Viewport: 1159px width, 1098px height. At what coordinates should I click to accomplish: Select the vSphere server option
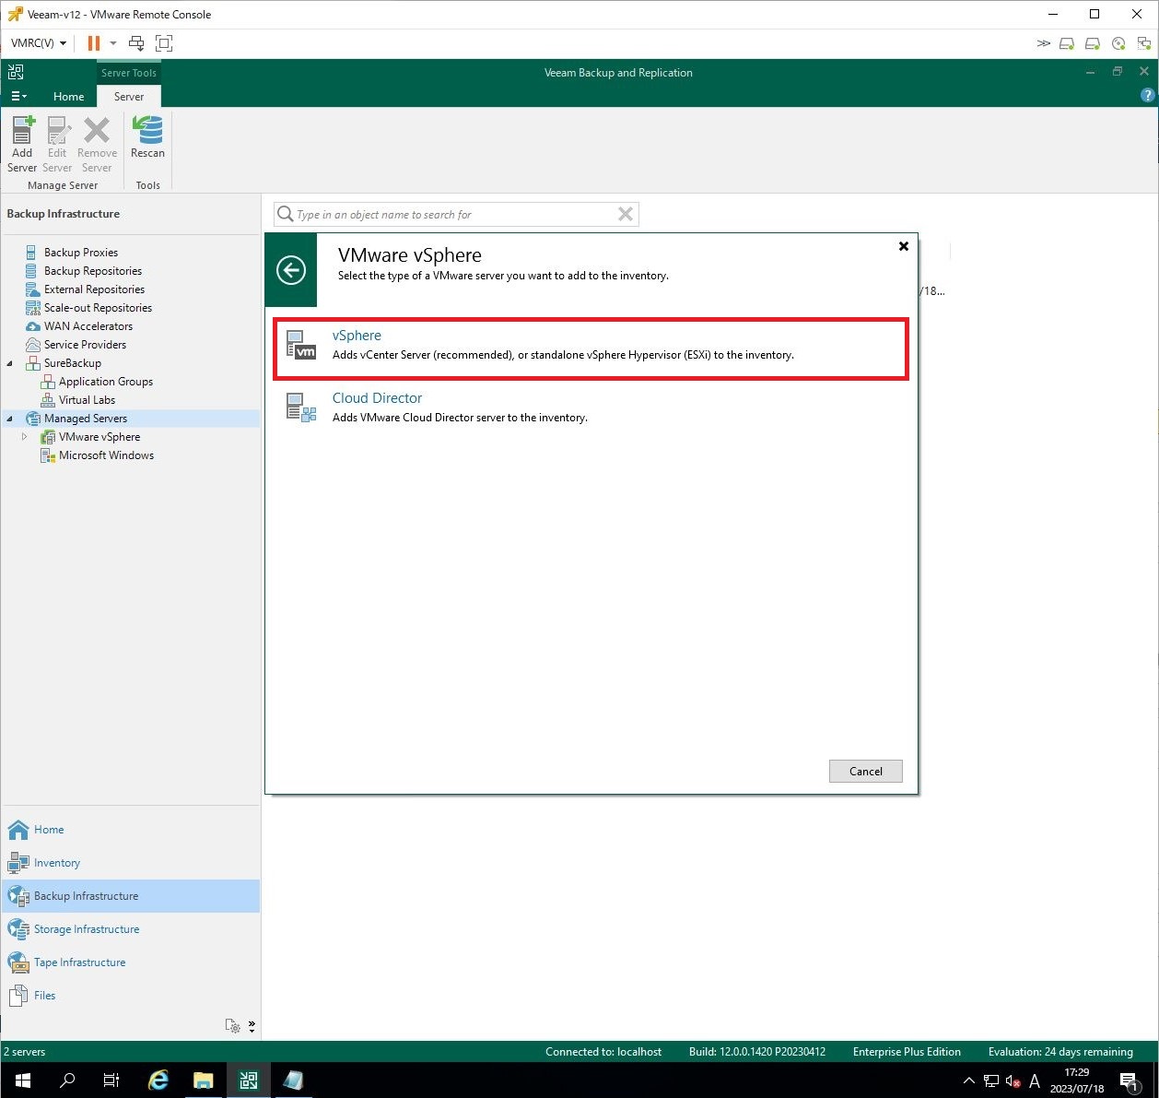tap(591, 348)
